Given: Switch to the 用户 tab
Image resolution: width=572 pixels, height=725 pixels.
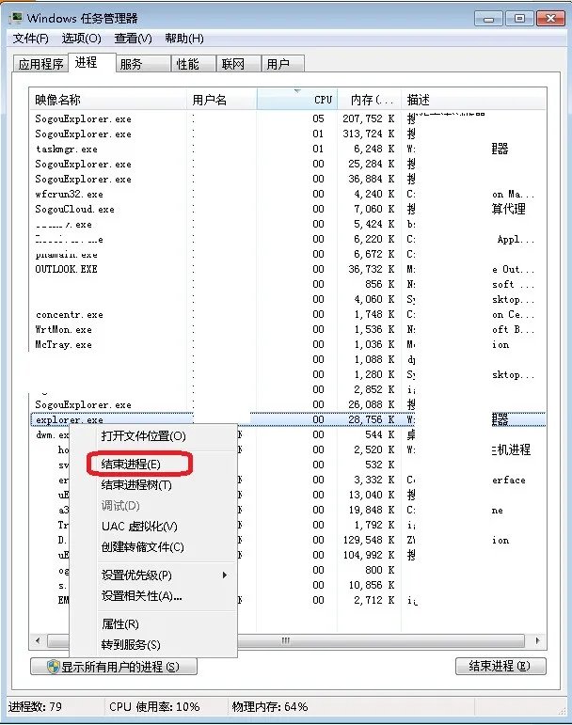Looking at the screenshot, I should click(282, 64).
